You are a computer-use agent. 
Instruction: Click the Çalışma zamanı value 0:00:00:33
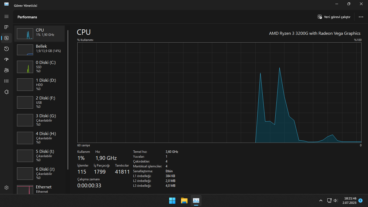point(89,185)
